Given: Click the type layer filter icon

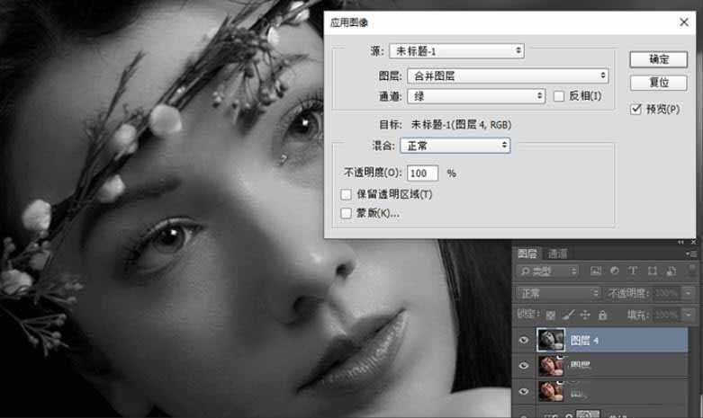Looking at the screenshot, I should 632,271.
